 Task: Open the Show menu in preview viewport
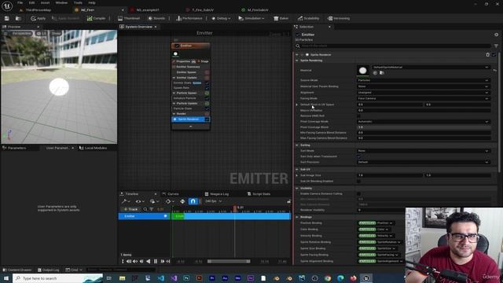[x=56, y=33]
